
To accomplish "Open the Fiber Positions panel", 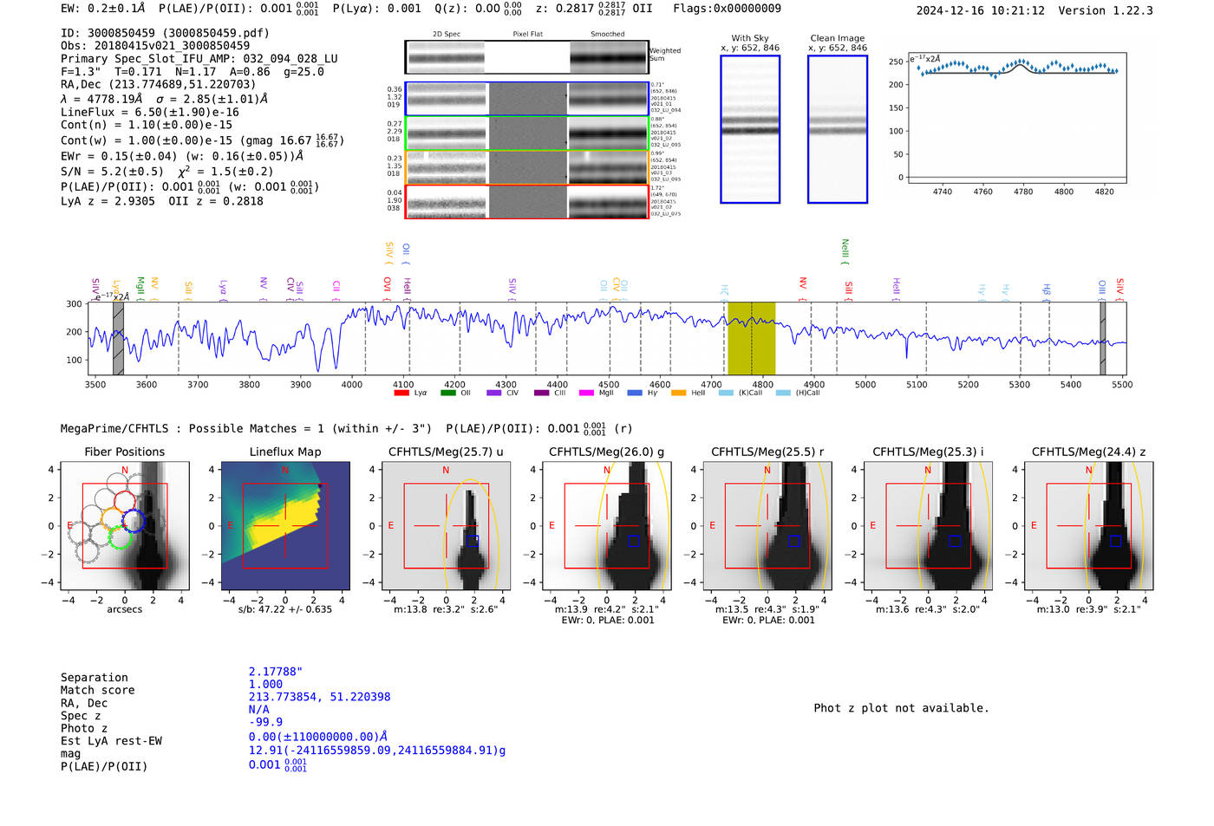I will [x=125, y=526].
